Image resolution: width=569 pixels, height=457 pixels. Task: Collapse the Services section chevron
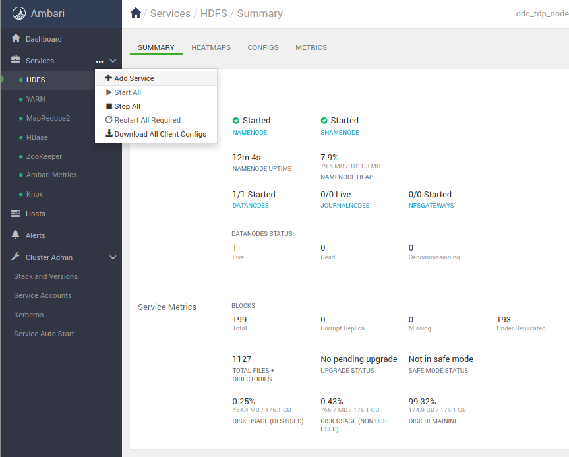[x=113, y=61]
